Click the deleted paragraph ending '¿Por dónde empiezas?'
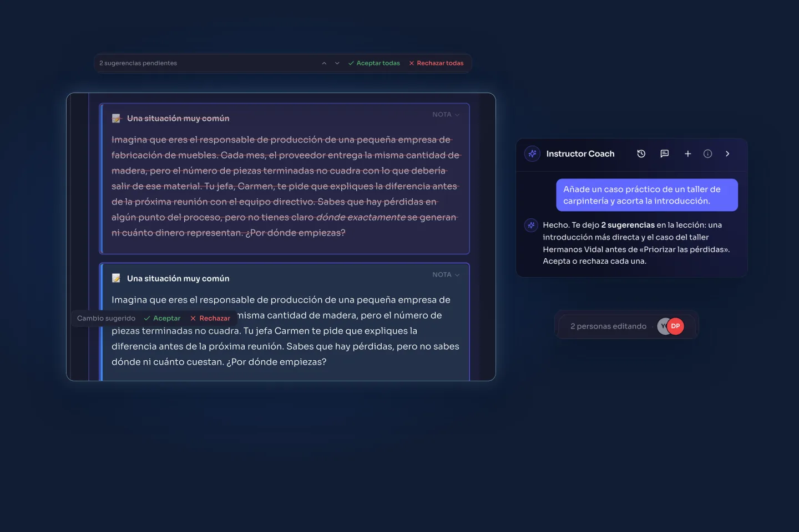 point(286,186)
